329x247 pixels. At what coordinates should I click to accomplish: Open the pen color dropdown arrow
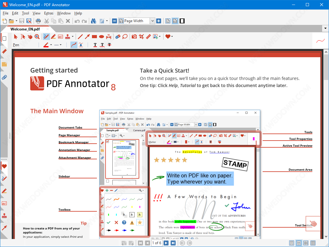(51, 45)
